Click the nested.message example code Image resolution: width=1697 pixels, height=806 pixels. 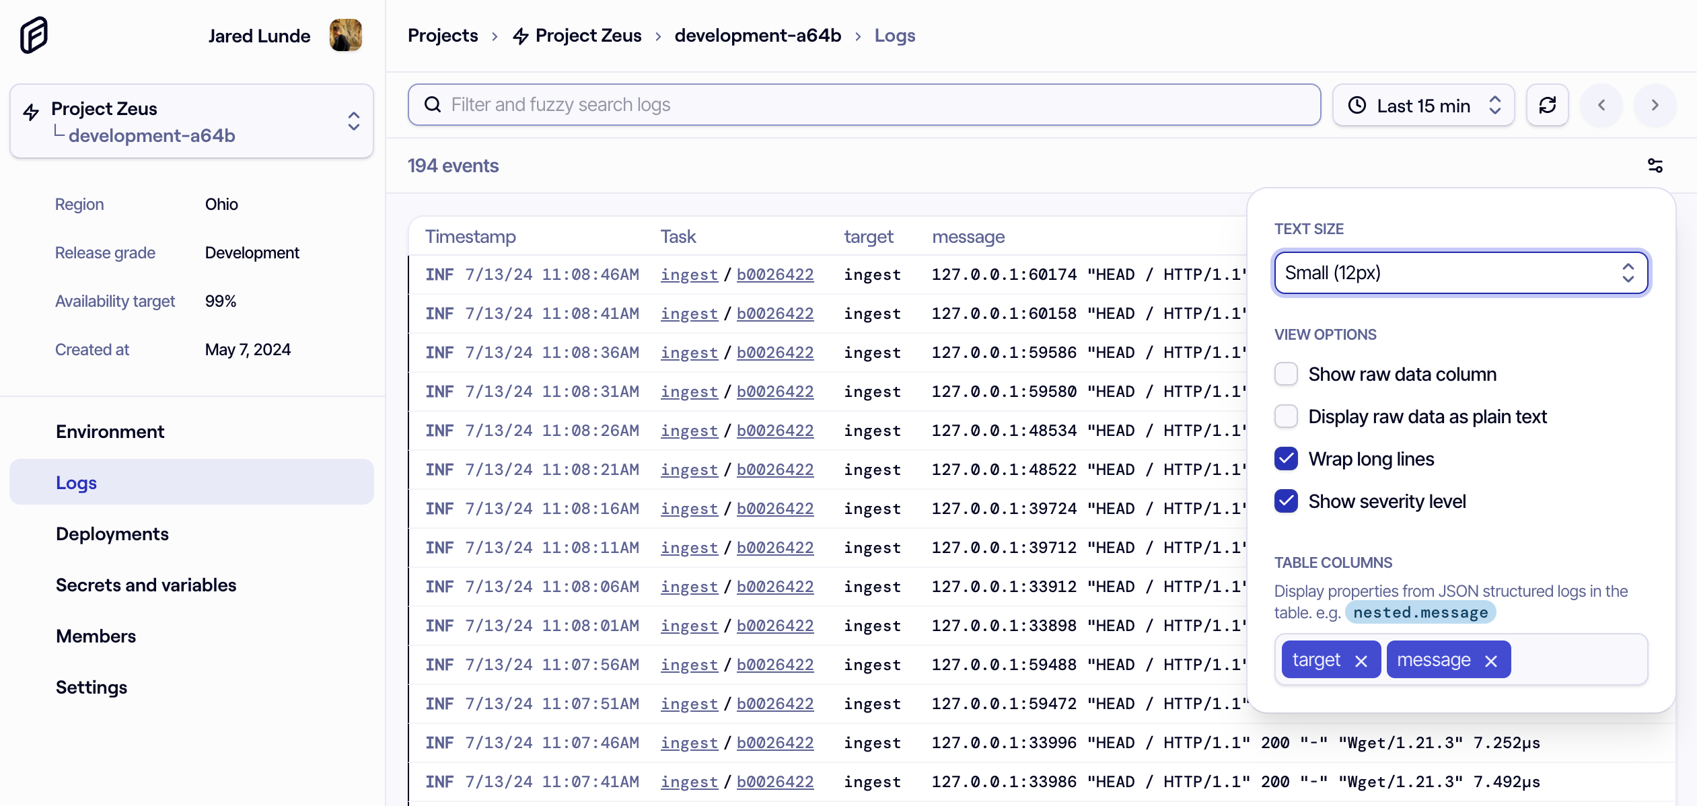point(1420,612)
